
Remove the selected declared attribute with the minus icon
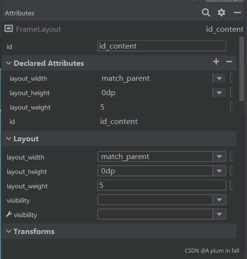(229, 62)
